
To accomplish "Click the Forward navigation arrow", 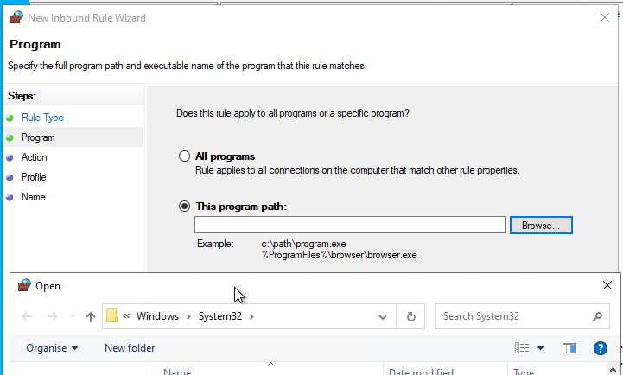I will click(x=53, y=316).
